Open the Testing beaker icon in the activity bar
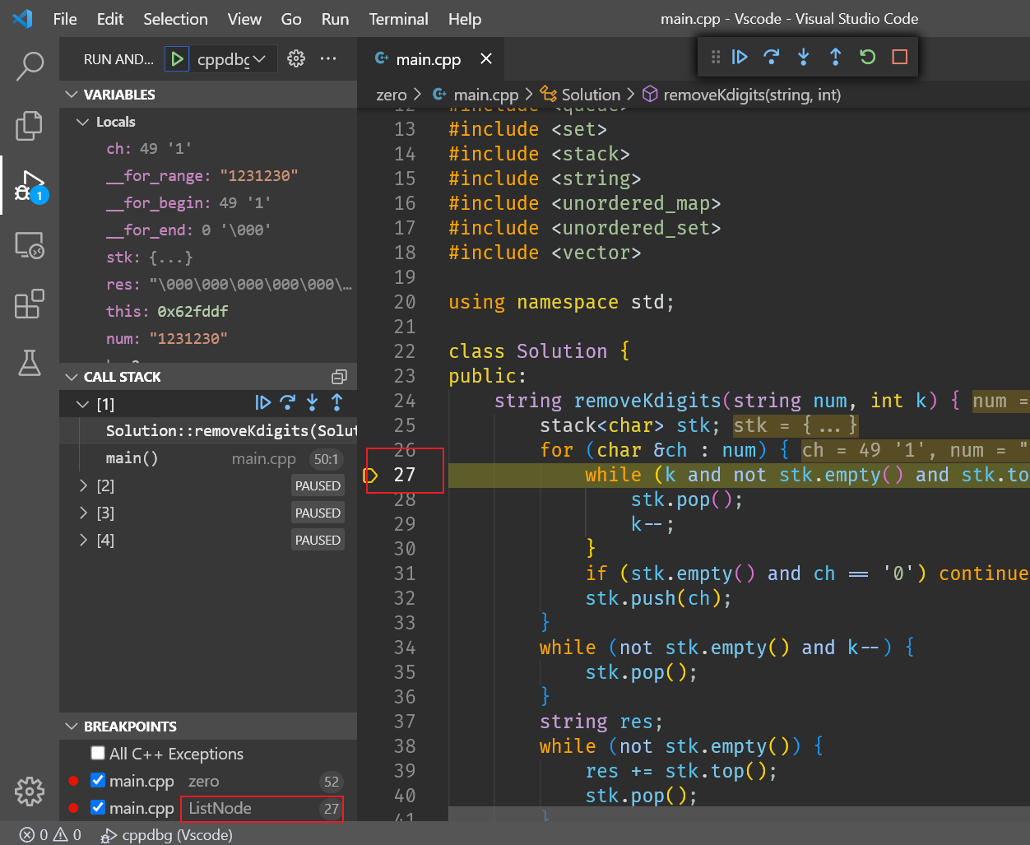Viewport: 1030px width, 845px height. click(29, 364)
